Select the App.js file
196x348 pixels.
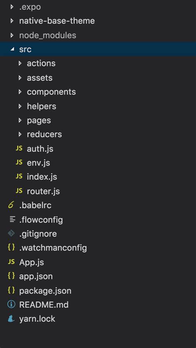98,262
